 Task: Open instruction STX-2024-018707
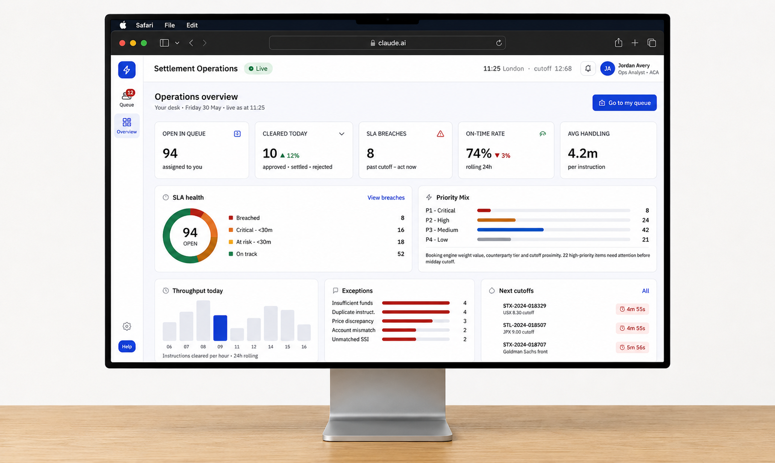pos(524,345)
